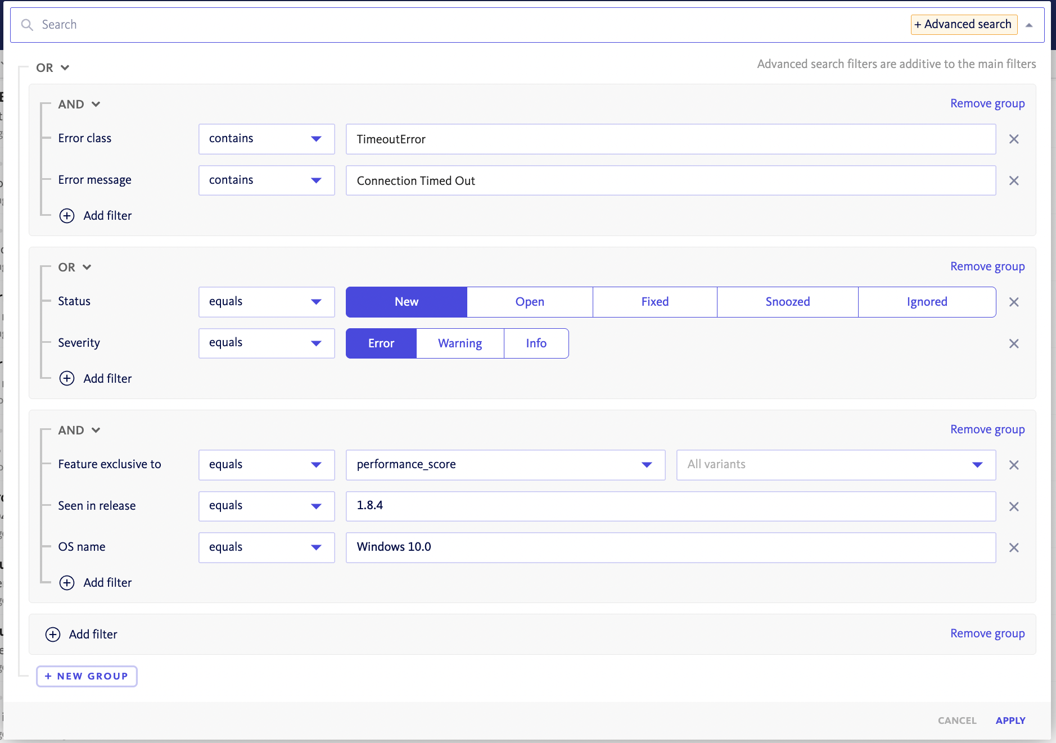Delete the OS name filter row
Viewport: 1056px width, 743px height.
(x=1013, y=547)
